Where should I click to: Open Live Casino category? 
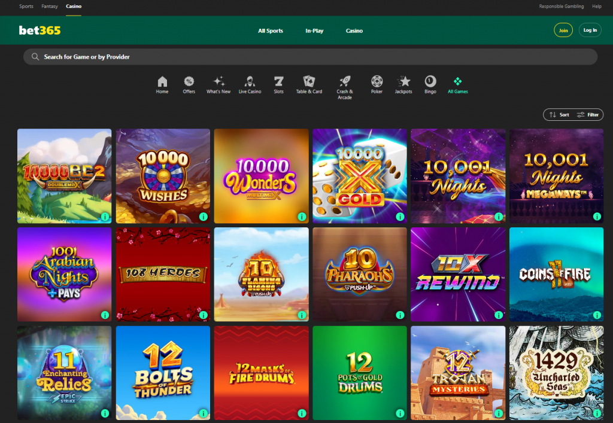(x=250, y=85)
